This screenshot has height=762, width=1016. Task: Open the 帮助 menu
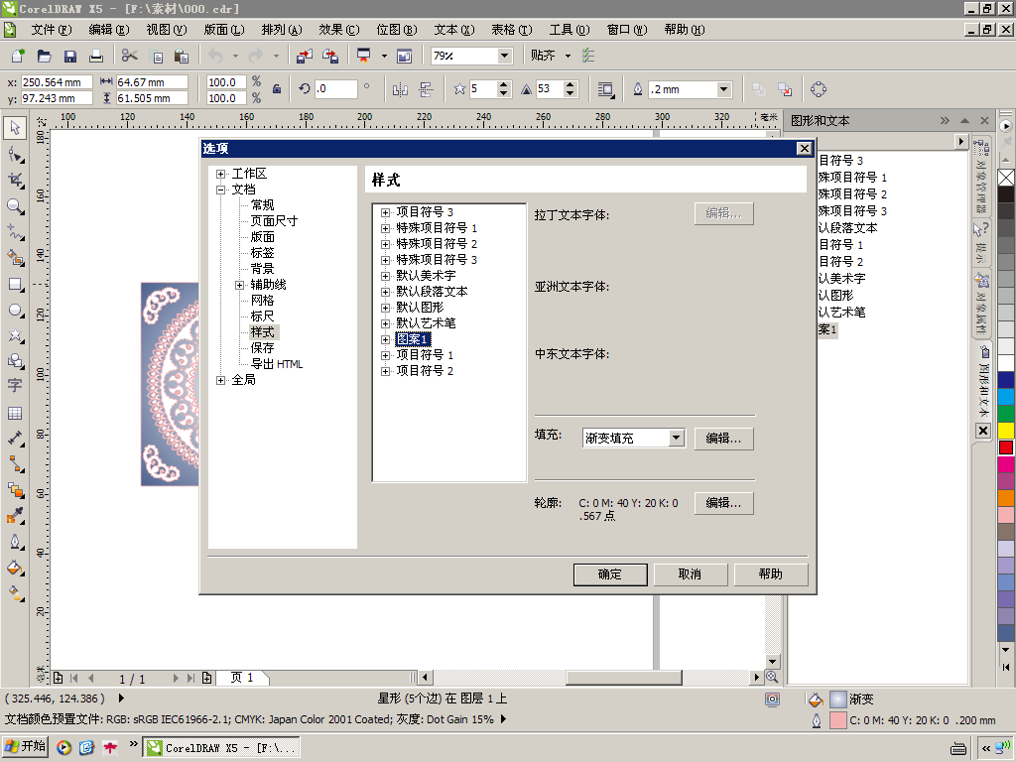coord(685,30)
